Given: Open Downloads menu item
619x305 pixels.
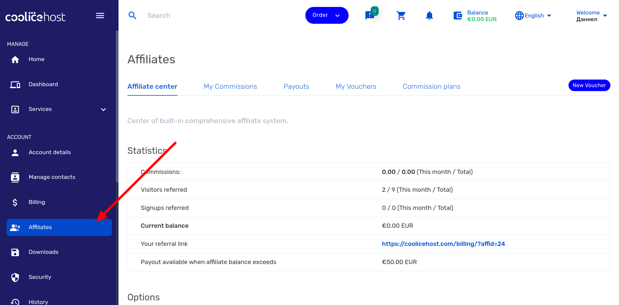Looking at the screenshot, I should 44,252.
